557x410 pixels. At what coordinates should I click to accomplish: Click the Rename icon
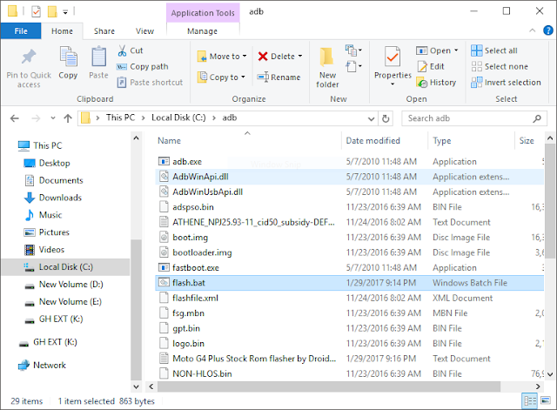[x=263, y=77]
